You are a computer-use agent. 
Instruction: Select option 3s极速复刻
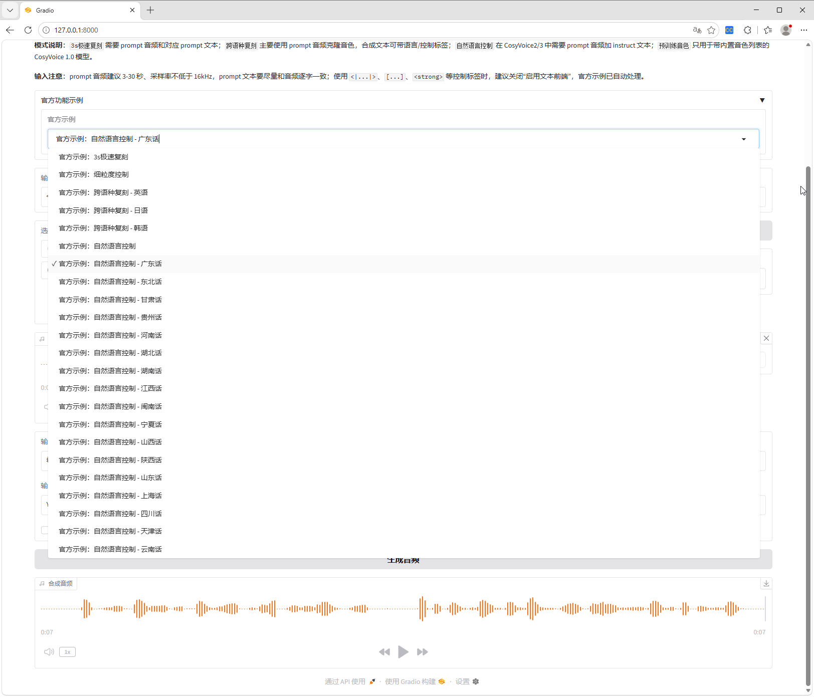coord(403,157)
